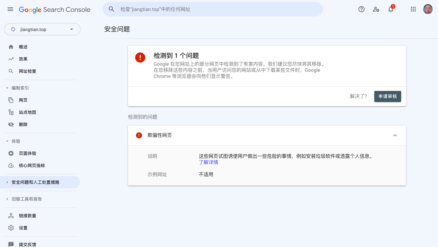Open the help question mark icon
438x247 pixels.
361,9
